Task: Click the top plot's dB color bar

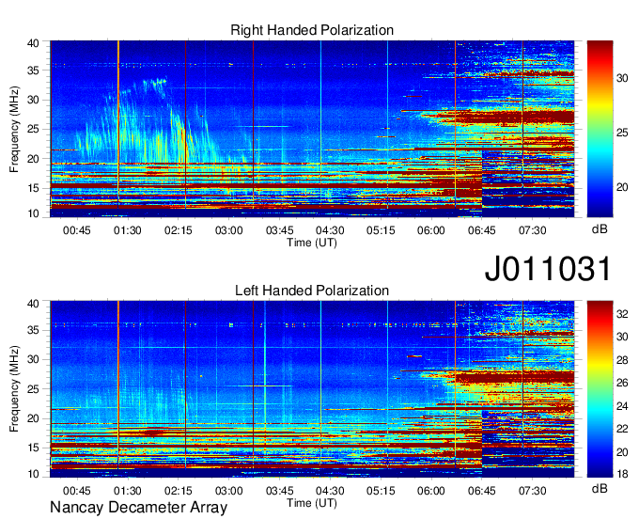Action: click(x=600, y=129)
